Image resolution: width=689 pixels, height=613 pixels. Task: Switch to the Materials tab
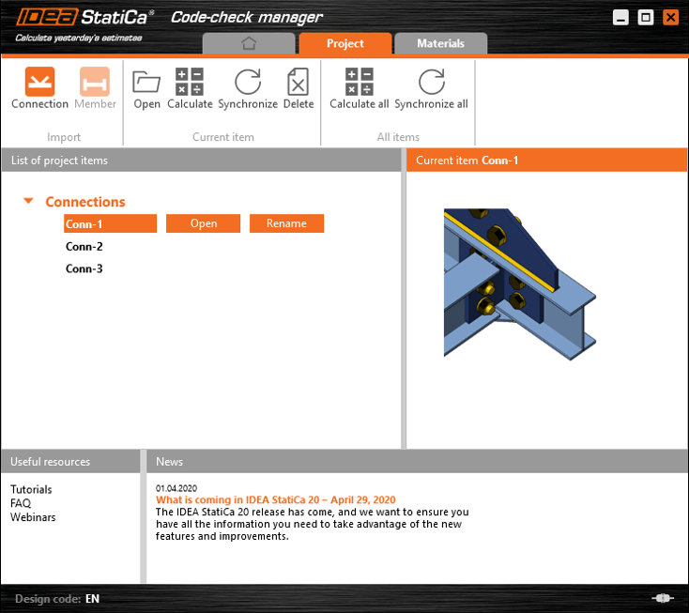tap(441, 43)
